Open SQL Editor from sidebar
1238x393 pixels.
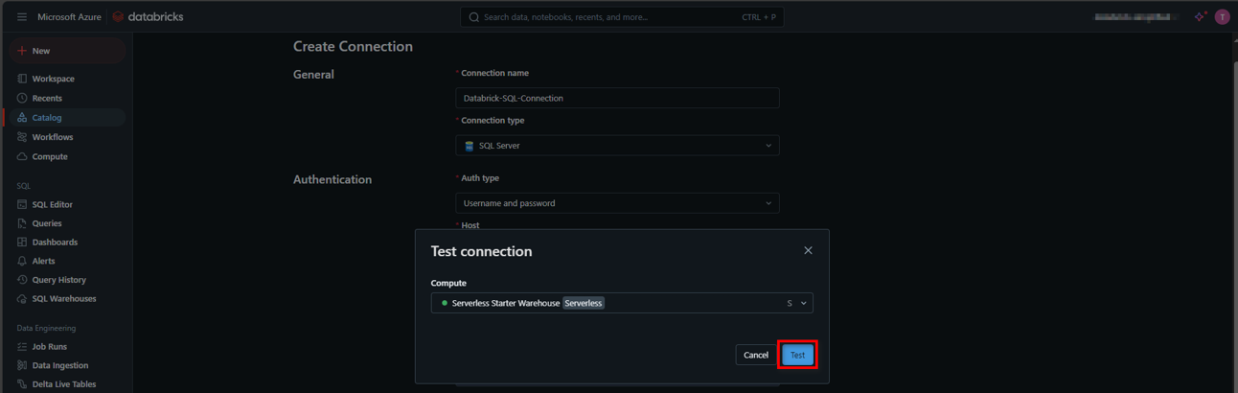pyautogui.click(x=52, y=204)
